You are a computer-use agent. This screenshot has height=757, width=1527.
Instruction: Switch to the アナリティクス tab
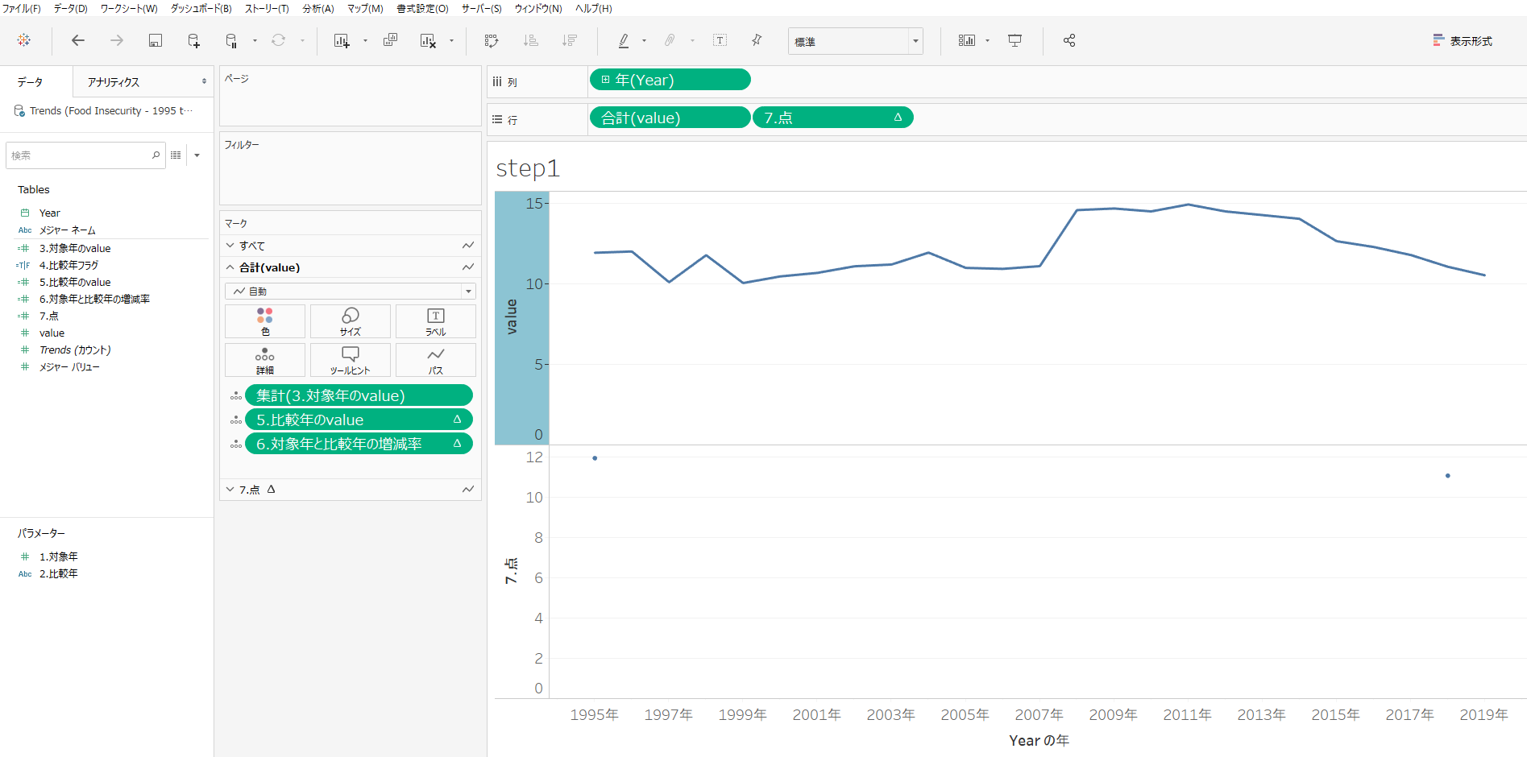coord(114,82)
